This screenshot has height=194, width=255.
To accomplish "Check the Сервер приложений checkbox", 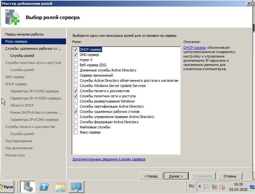I will pos(75,75).
